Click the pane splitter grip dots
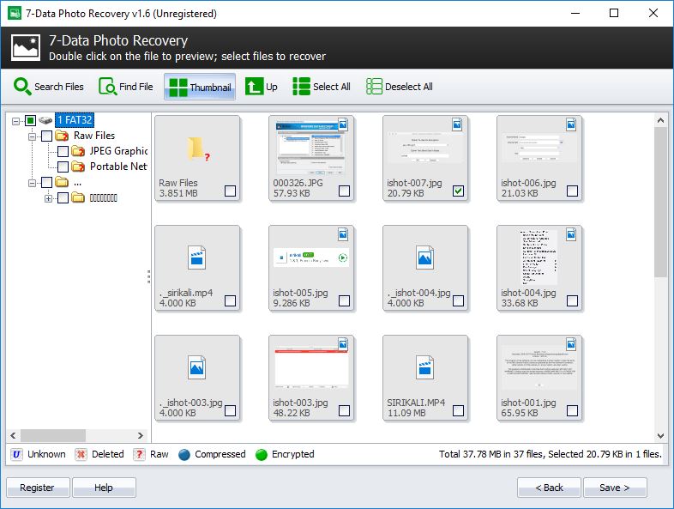Viewport: 674px width, 509px height. pos(148,276)
